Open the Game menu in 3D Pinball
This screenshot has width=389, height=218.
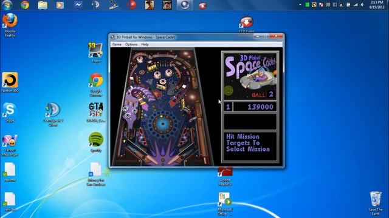(x=117, y=44)
